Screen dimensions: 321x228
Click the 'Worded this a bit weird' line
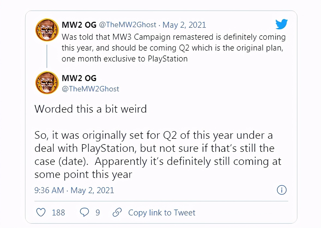[90, 109]
